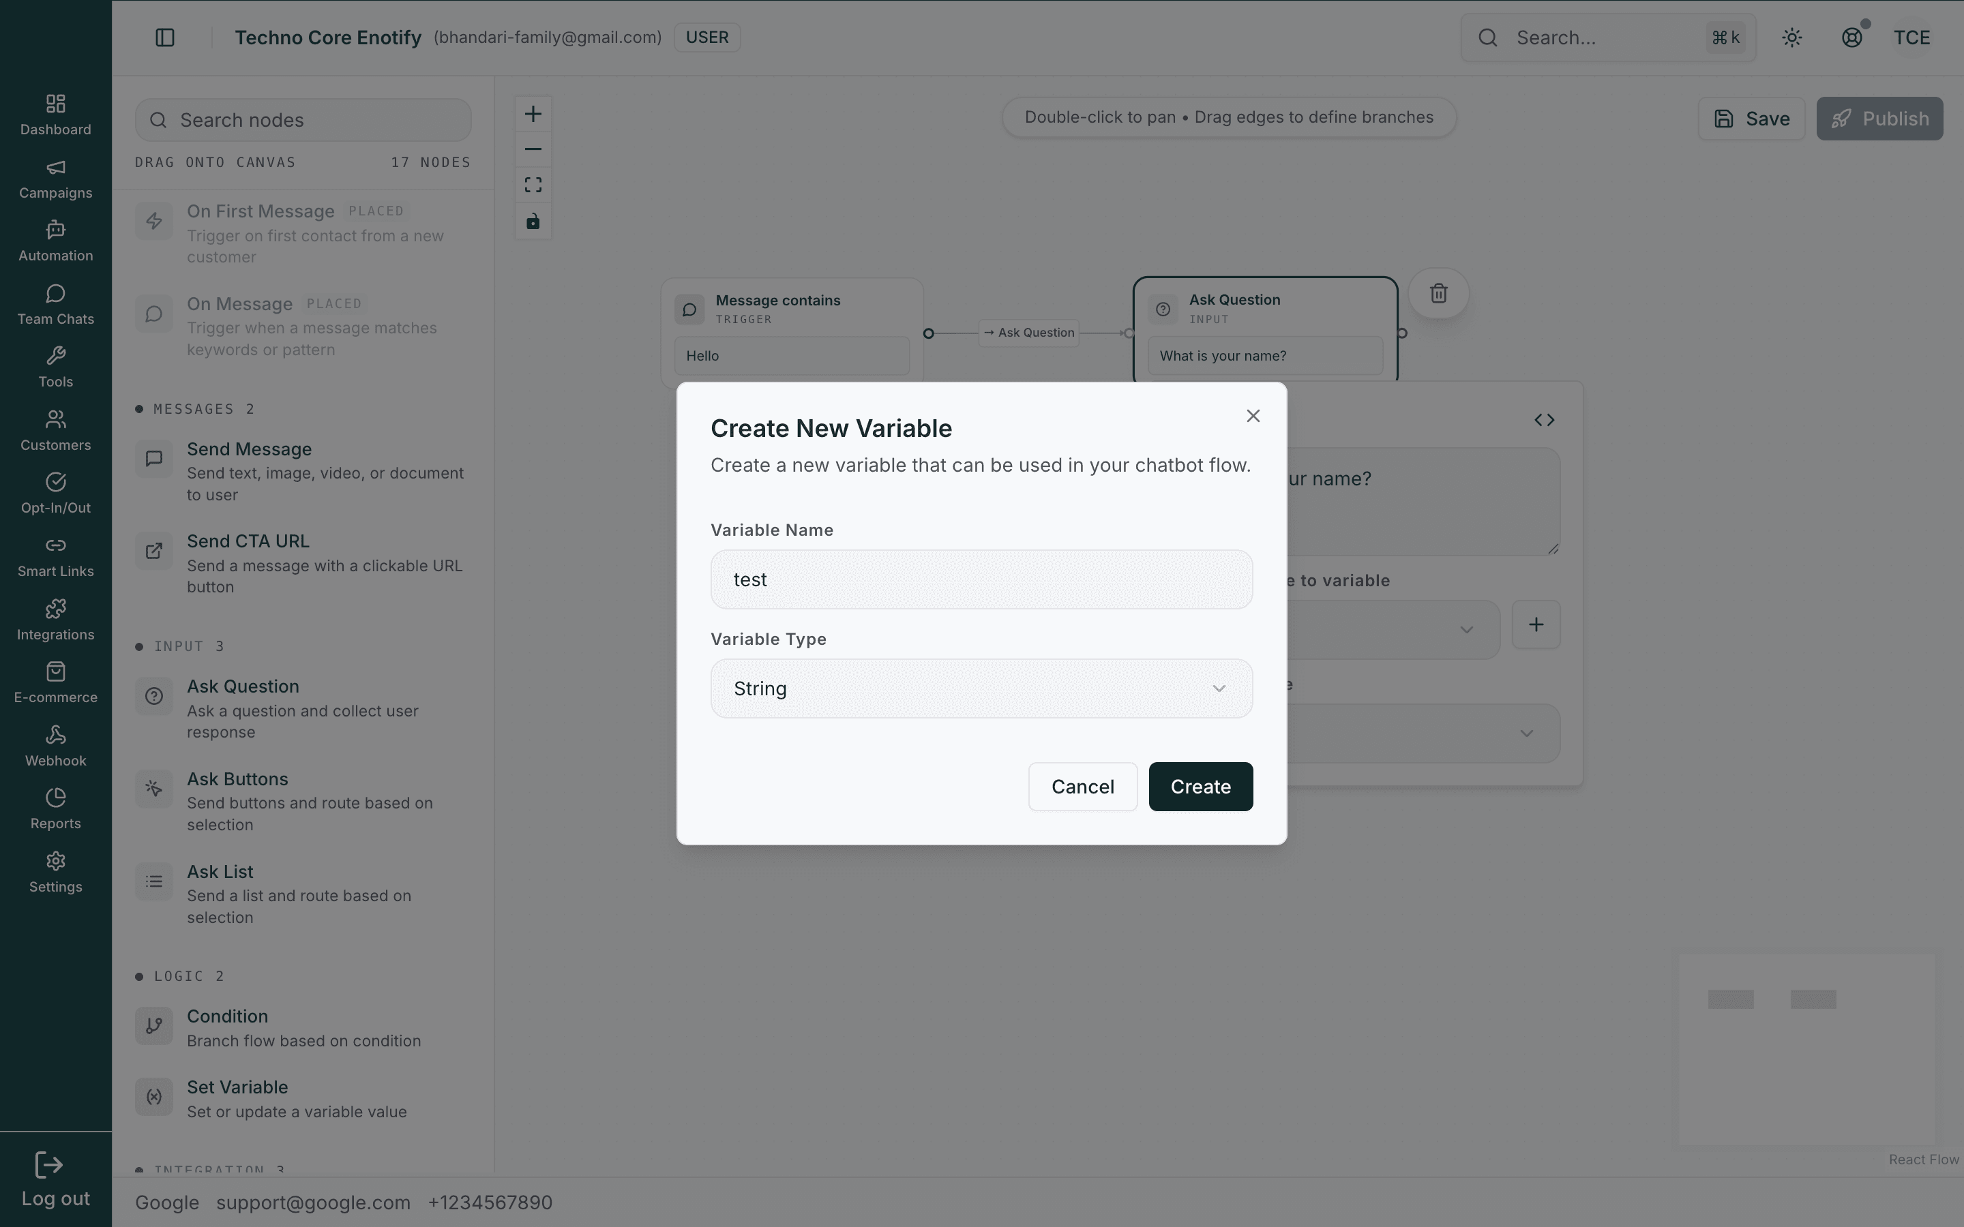This screenshot has height=1227, width=1964.
Task: Click the code brackets icon in node panel
Action: [1544, 419]
